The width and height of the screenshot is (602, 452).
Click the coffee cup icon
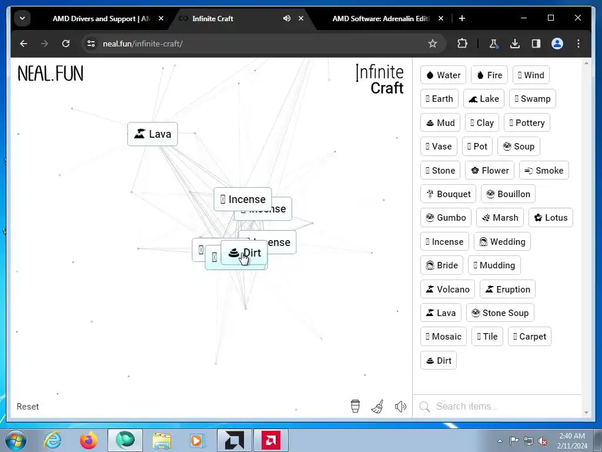click(355, 406)
